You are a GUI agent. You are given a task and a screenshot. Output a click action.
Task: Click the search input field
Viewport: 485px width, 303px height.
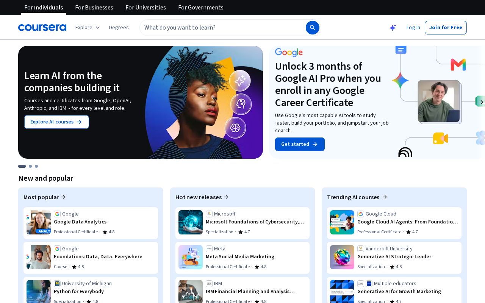[x=224, y=28]
